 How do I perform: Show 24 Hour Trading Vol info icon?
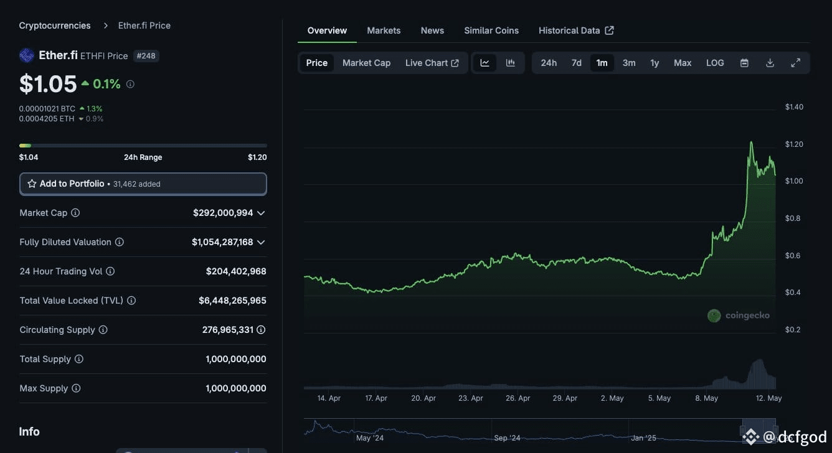click(x=110, y=271)
